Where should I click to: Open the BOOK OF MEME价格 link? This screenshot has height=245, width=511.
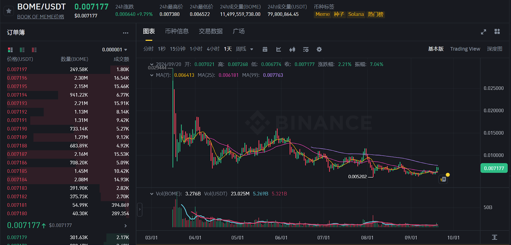[x=41, y=17]
